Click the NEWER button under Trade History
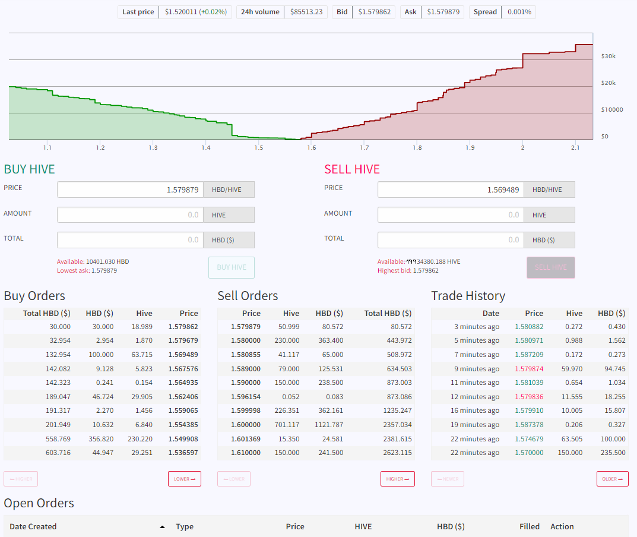Image resolution: width=637 pixels, height=537 pixels. pyautogui.click(x=448, y=479)
